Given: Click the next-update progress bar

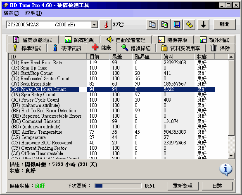Looking at the screenshot, I should 118,186.
